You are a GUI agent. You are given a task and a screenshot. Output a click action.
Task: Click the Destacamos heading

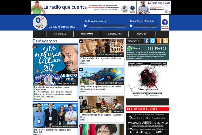45,41
